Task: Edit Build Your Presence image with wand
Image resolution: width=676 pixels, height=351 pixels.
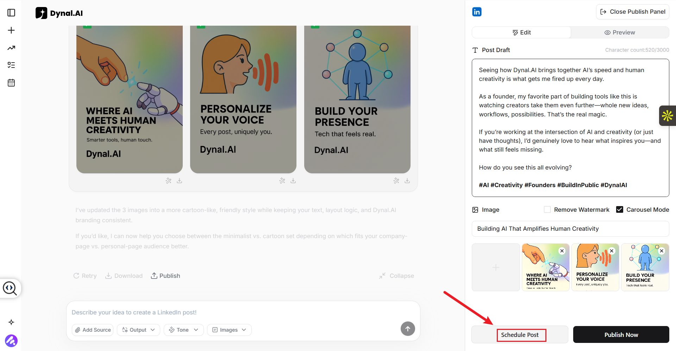Action: coord(396,181)
